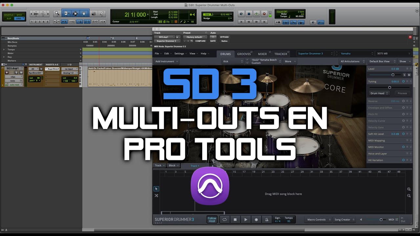The width and height of the screenshot is (420, 236).
Task: Click the Pro Tools transport Record button
Action: point(264,14)
